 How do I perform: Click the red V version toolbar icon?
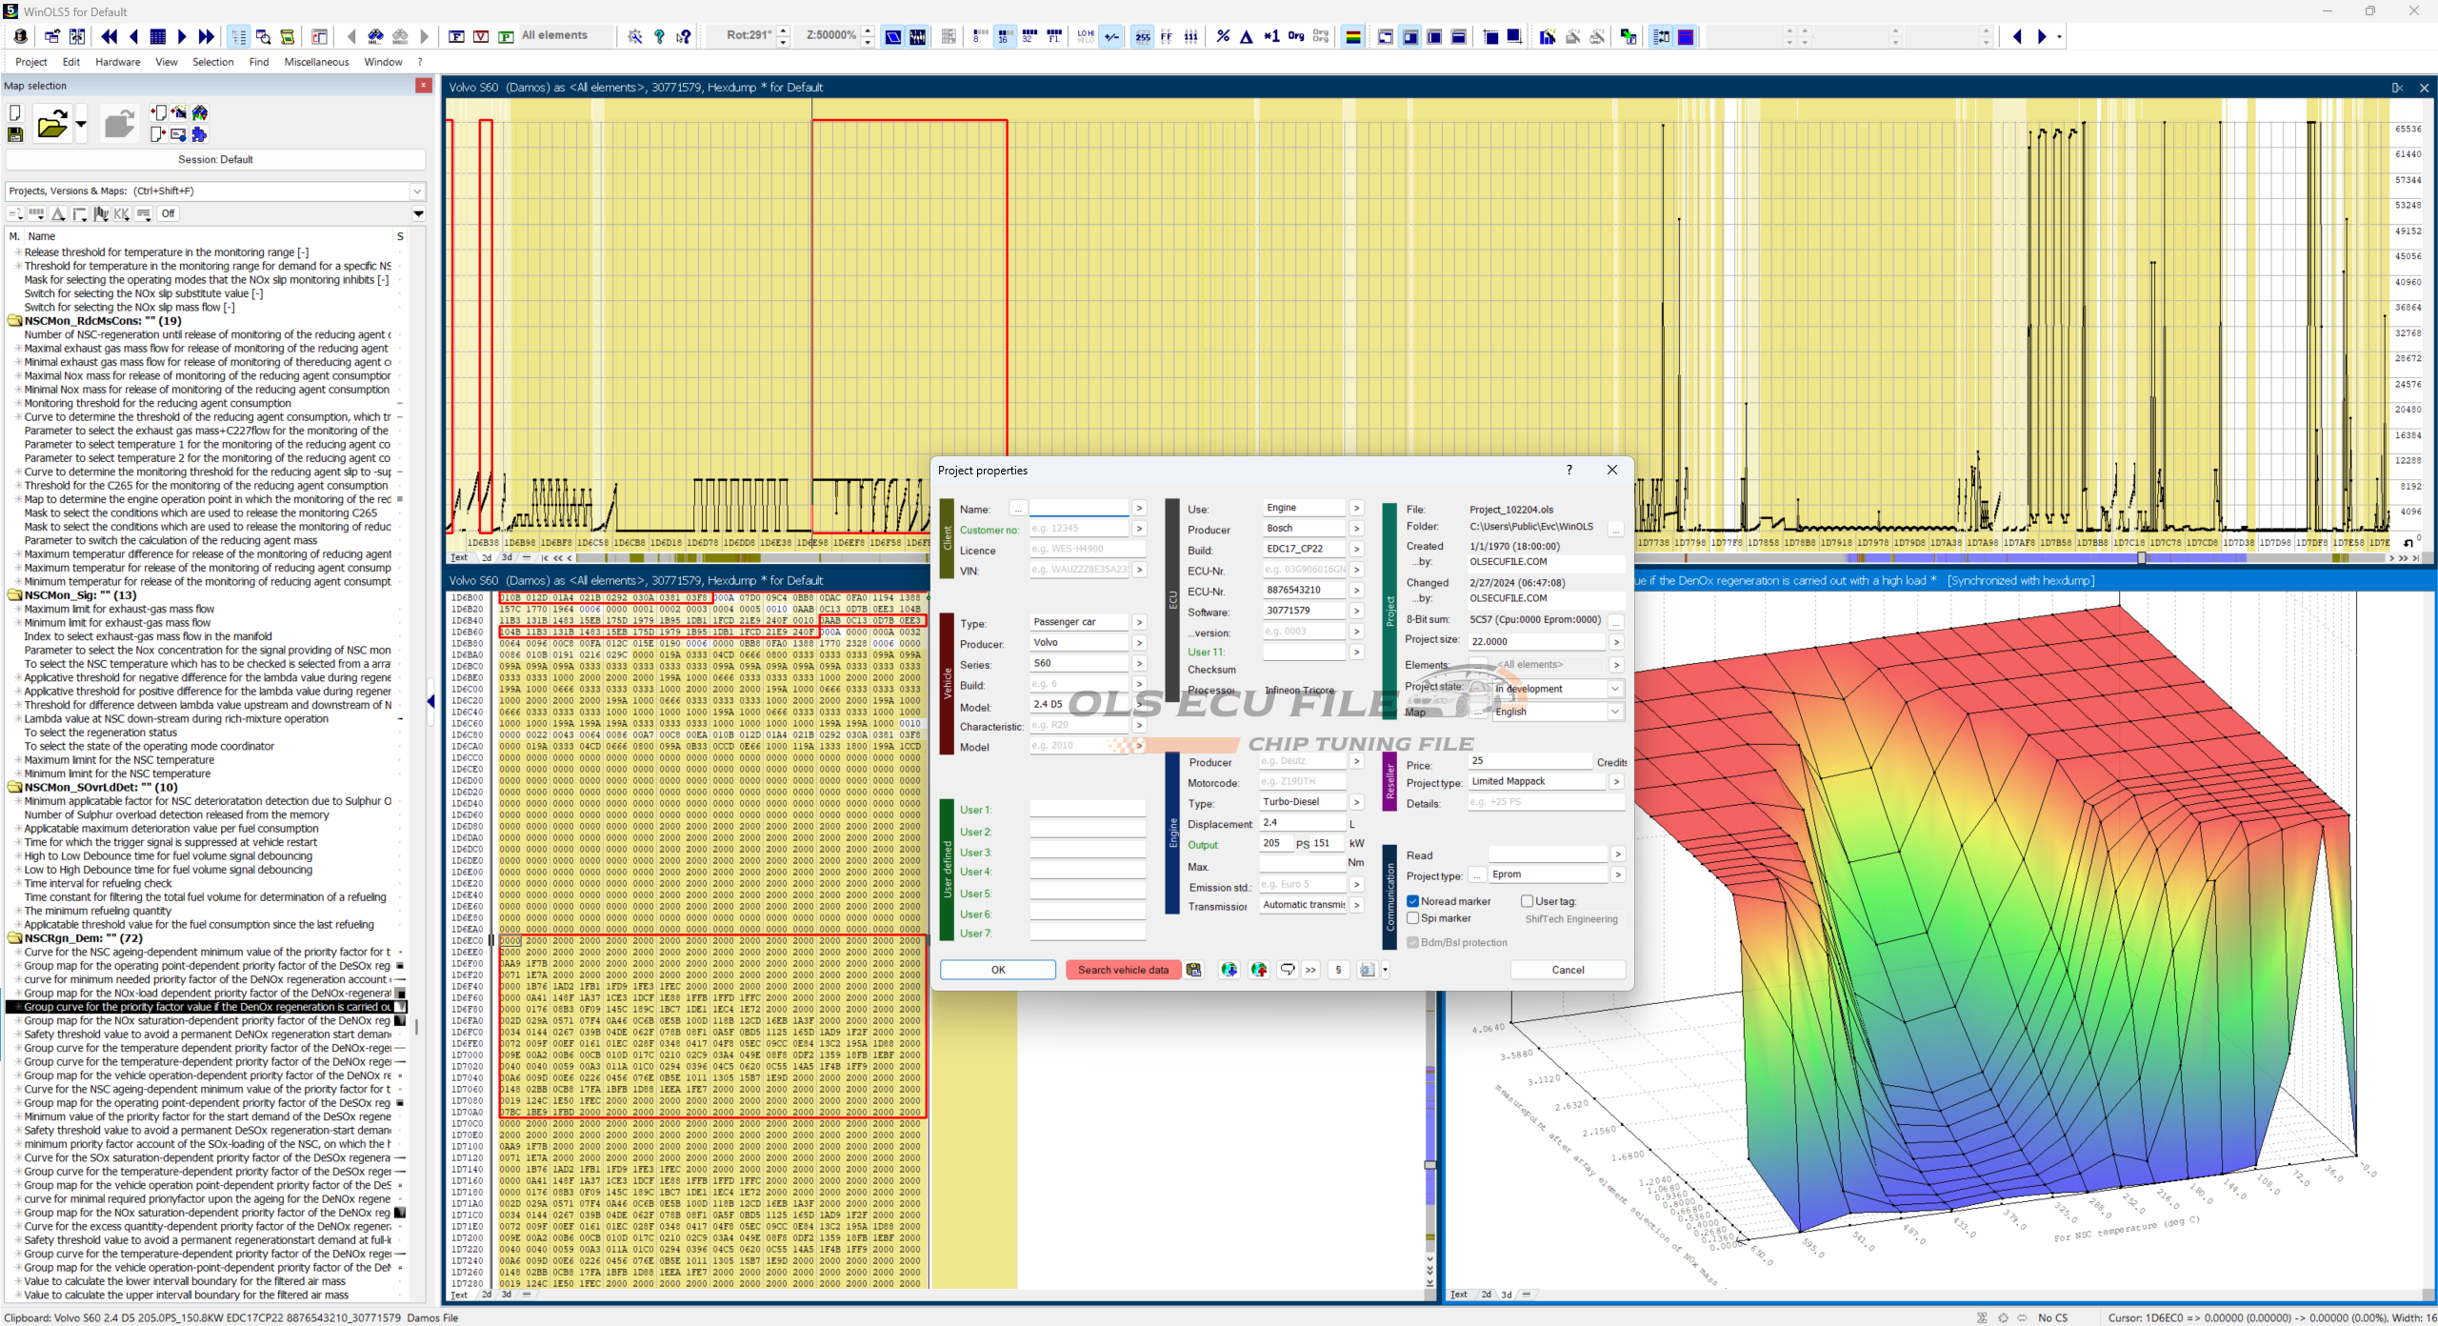pos(481,36)
